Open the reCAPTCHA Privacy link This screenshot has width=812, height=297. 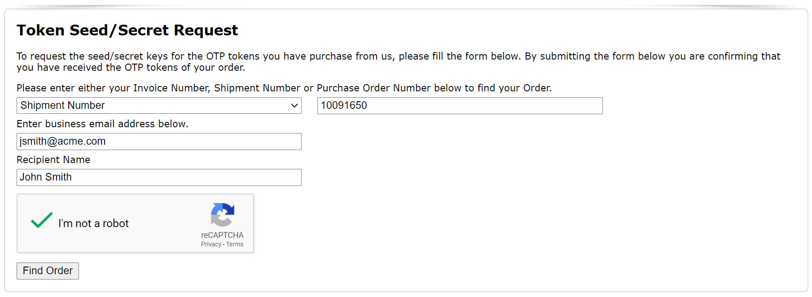click(x=211, y=245)
